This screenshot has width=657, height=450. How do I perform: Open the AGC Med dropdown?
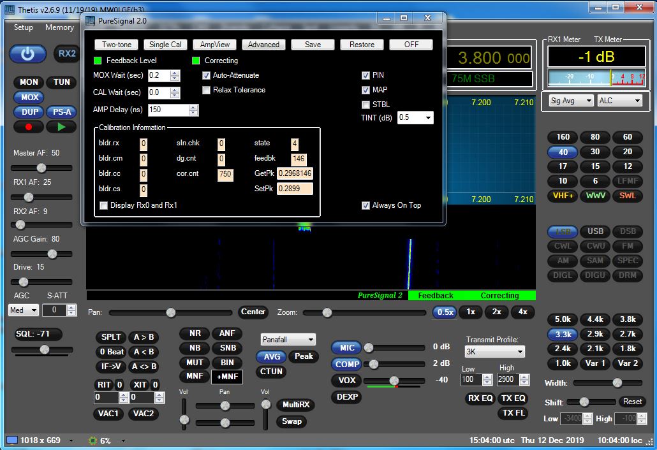click(24, 310)
